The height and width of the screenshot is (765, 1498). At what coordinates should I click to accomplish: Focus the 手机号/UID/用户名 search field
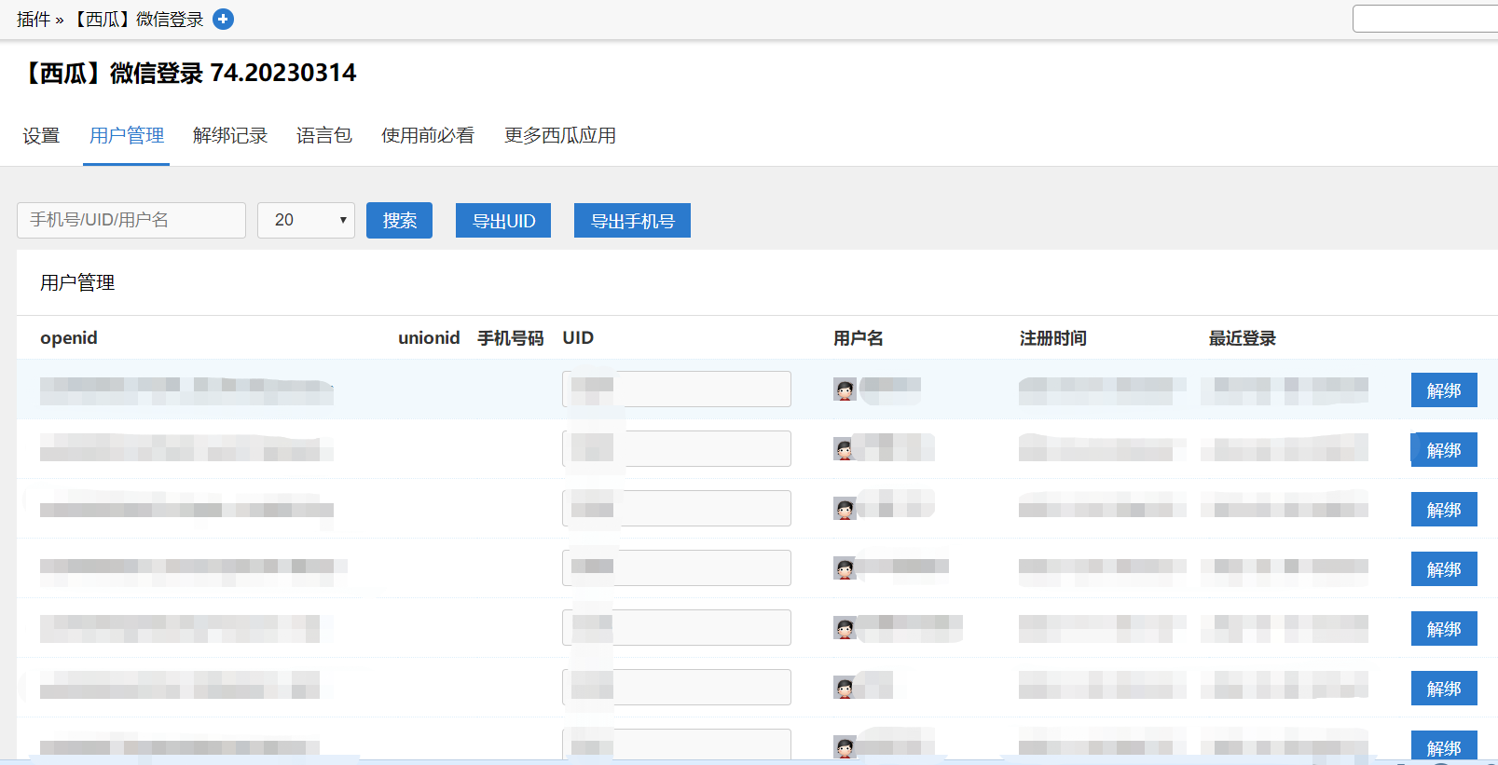[x=131, y=220]
